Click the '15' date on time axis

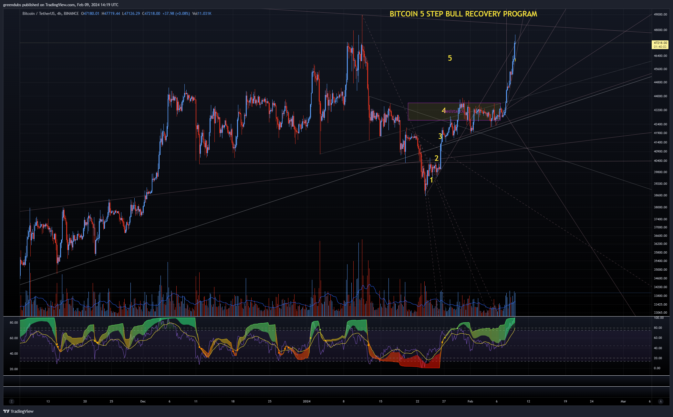tap(380, 401)
